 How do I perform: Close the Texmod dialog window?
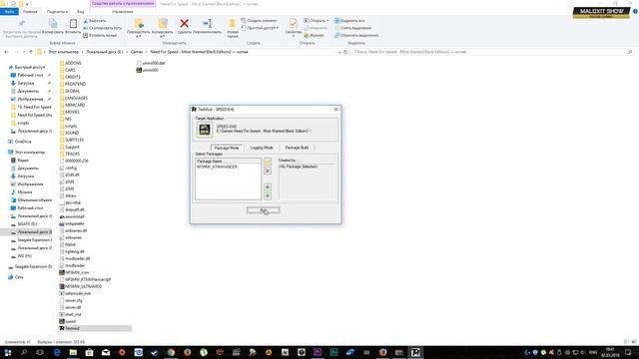[x=335, y=110]
